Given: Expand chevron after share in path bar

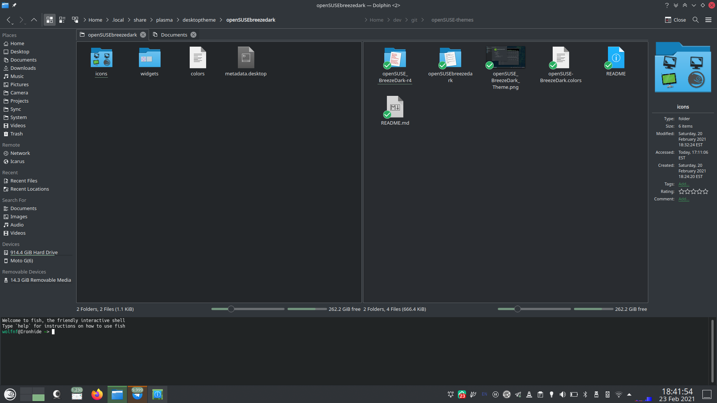Looking at the screenshot, I should [x=152, y=20].
